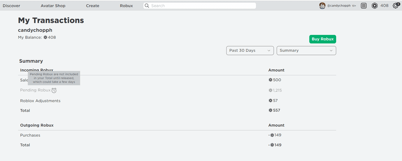Click the Robux icon beside My Balance

[45, 37]
